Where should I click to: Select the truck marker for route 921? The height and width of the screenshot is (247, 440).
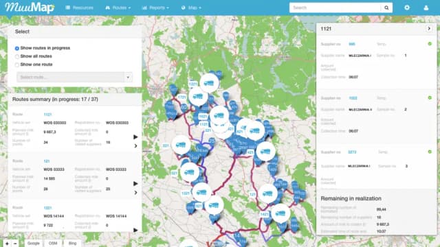coord(214,206)
